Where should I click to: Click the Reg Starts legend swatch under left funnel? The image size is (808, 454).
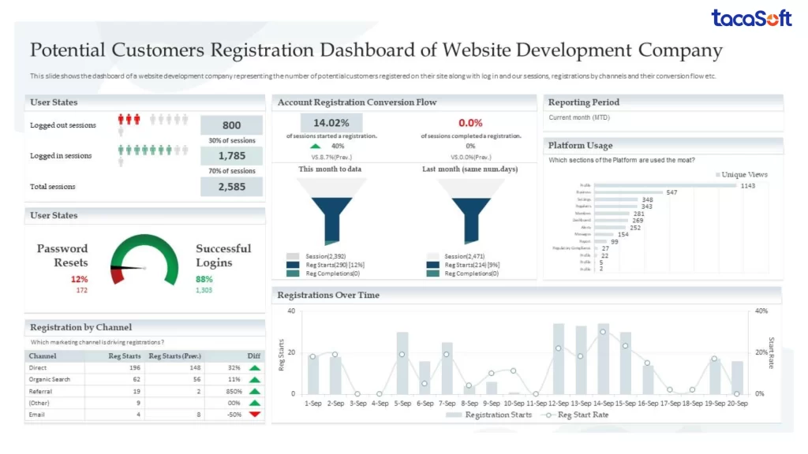pyautogui.click(x=293, y=265)
